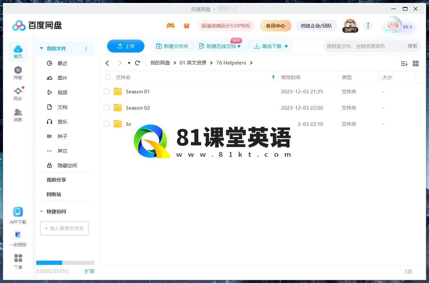Open 会员中心 member center
The height and width of the screenshot is (283, 429).
point(276,26)
